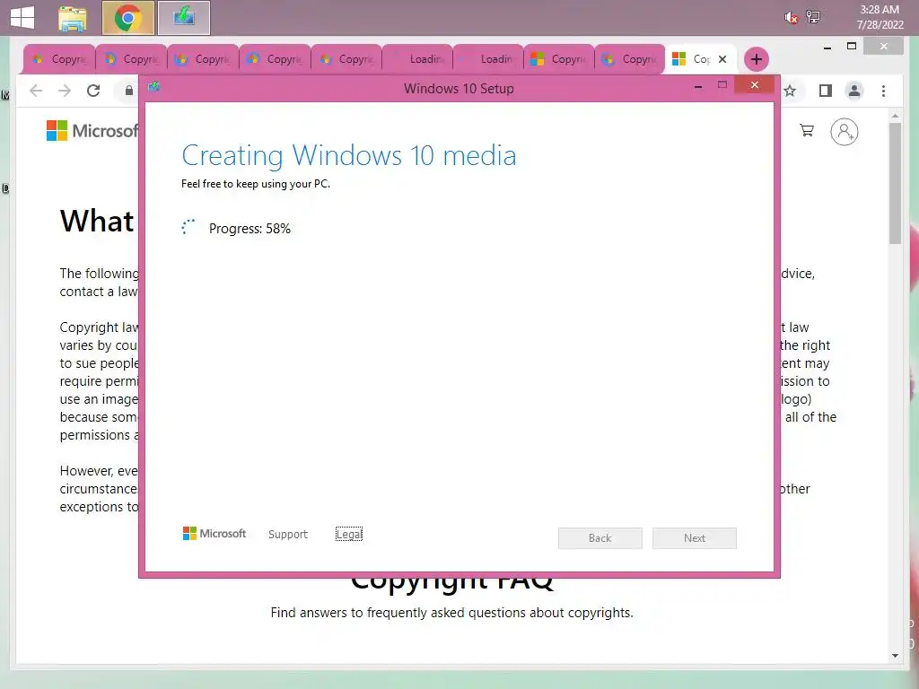This screenshot has width=919, height=689.
Task: Maximize the Chrome window
Action: coord(852,46)
